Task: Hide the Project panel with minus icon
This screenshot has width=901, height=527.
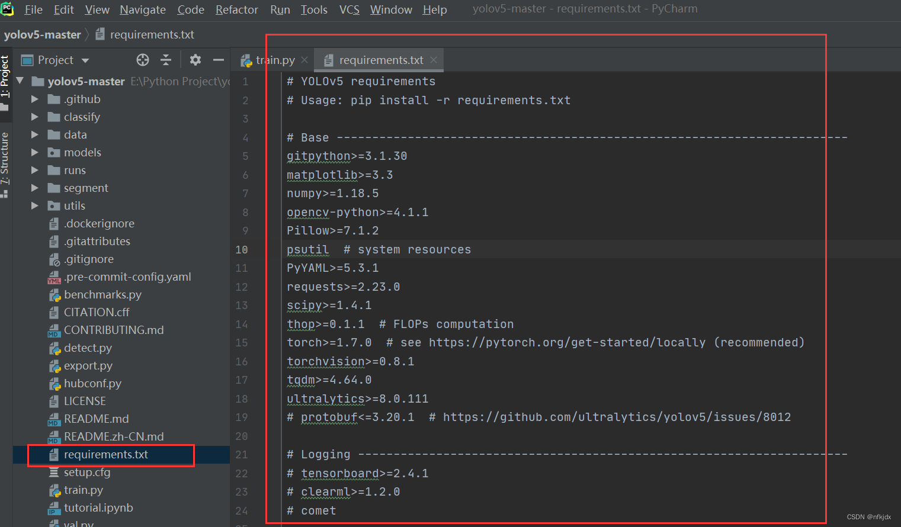Action: [x=219, y=60]
